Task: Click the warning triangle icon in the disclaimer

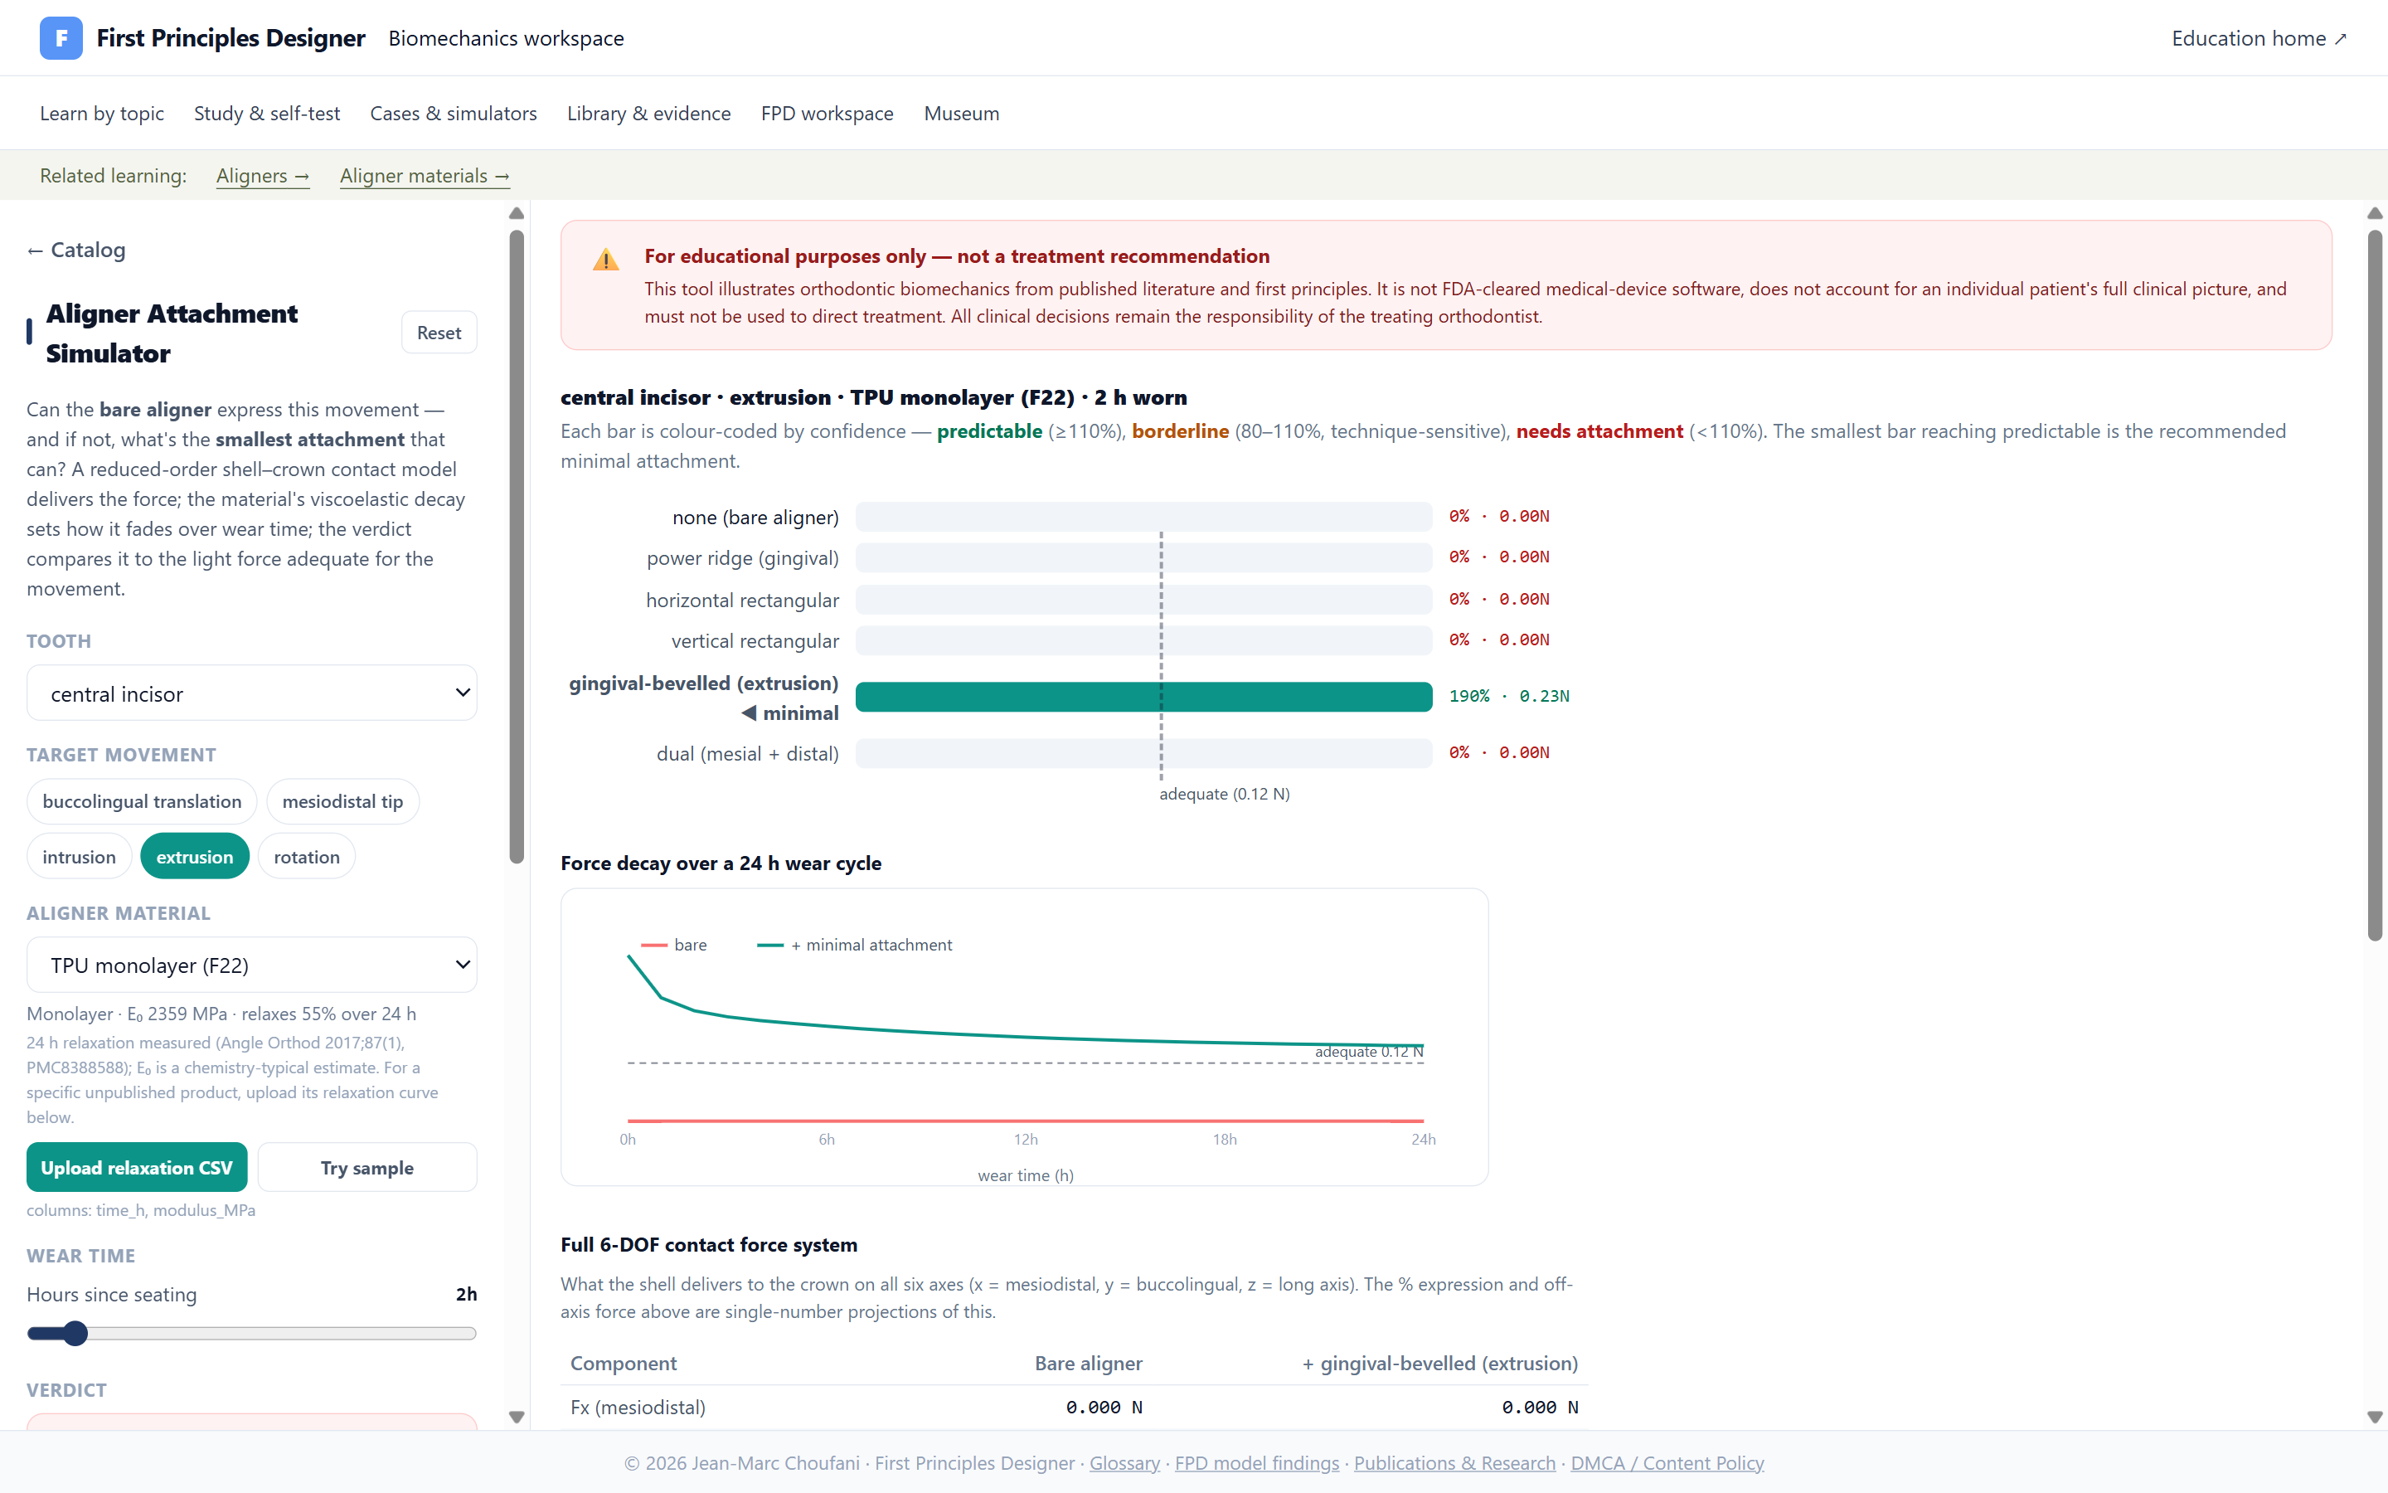Action: [x=605, y=260]
